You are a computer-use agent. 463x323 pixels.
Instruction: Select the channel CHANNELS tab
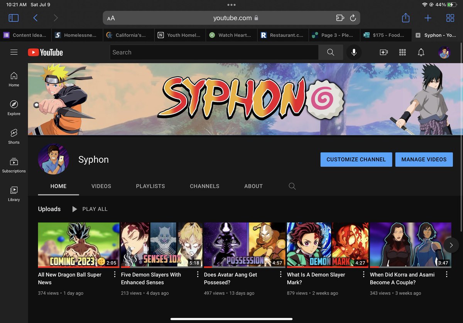(x=204, y=186)
